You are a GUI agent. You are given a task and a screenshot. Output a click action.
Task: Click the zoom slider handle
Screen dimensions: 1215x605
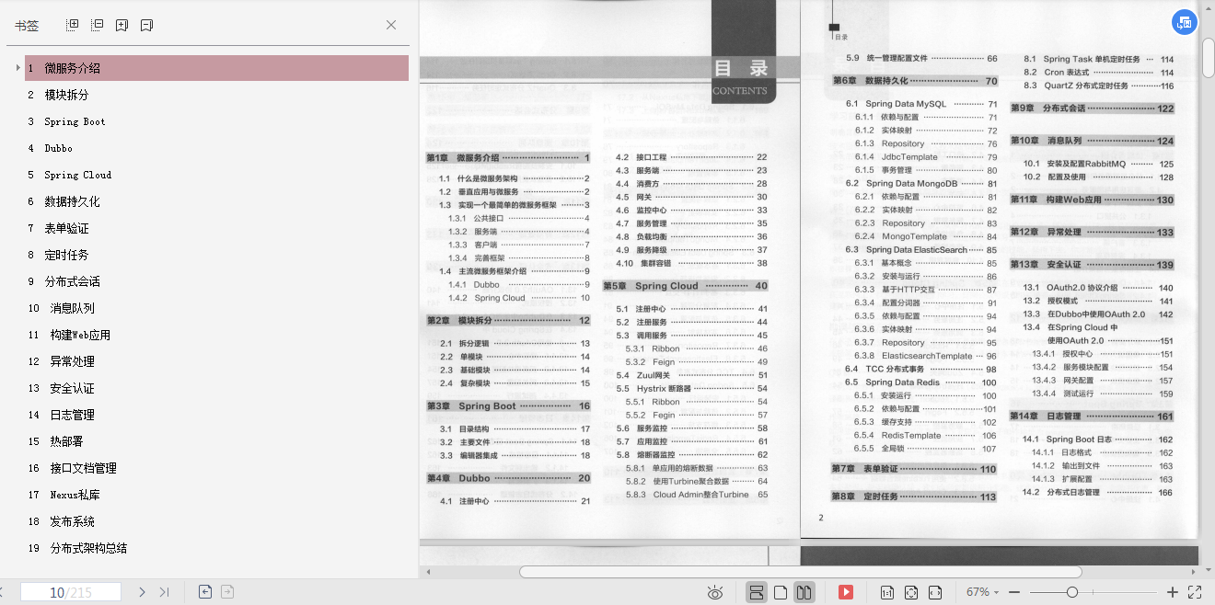pyautogui.click(x=1072, y=592)
